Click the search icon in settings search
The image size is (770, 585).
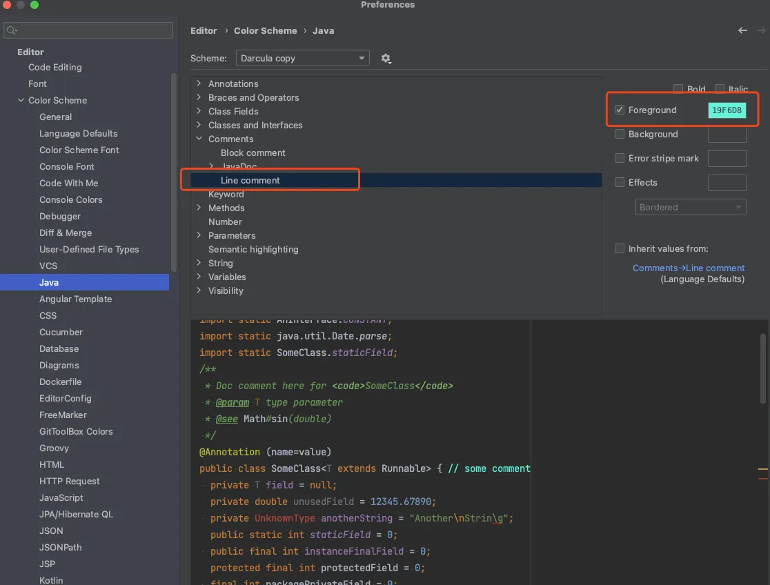click(x=12, y=30)
